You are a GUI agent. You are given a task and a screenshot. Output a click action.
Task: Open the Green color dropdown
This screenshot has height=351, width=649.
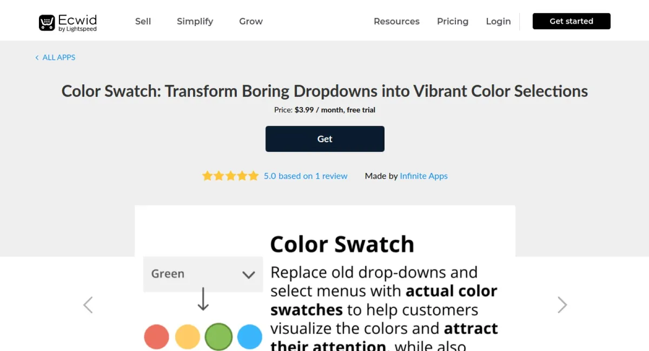[203, 274]
